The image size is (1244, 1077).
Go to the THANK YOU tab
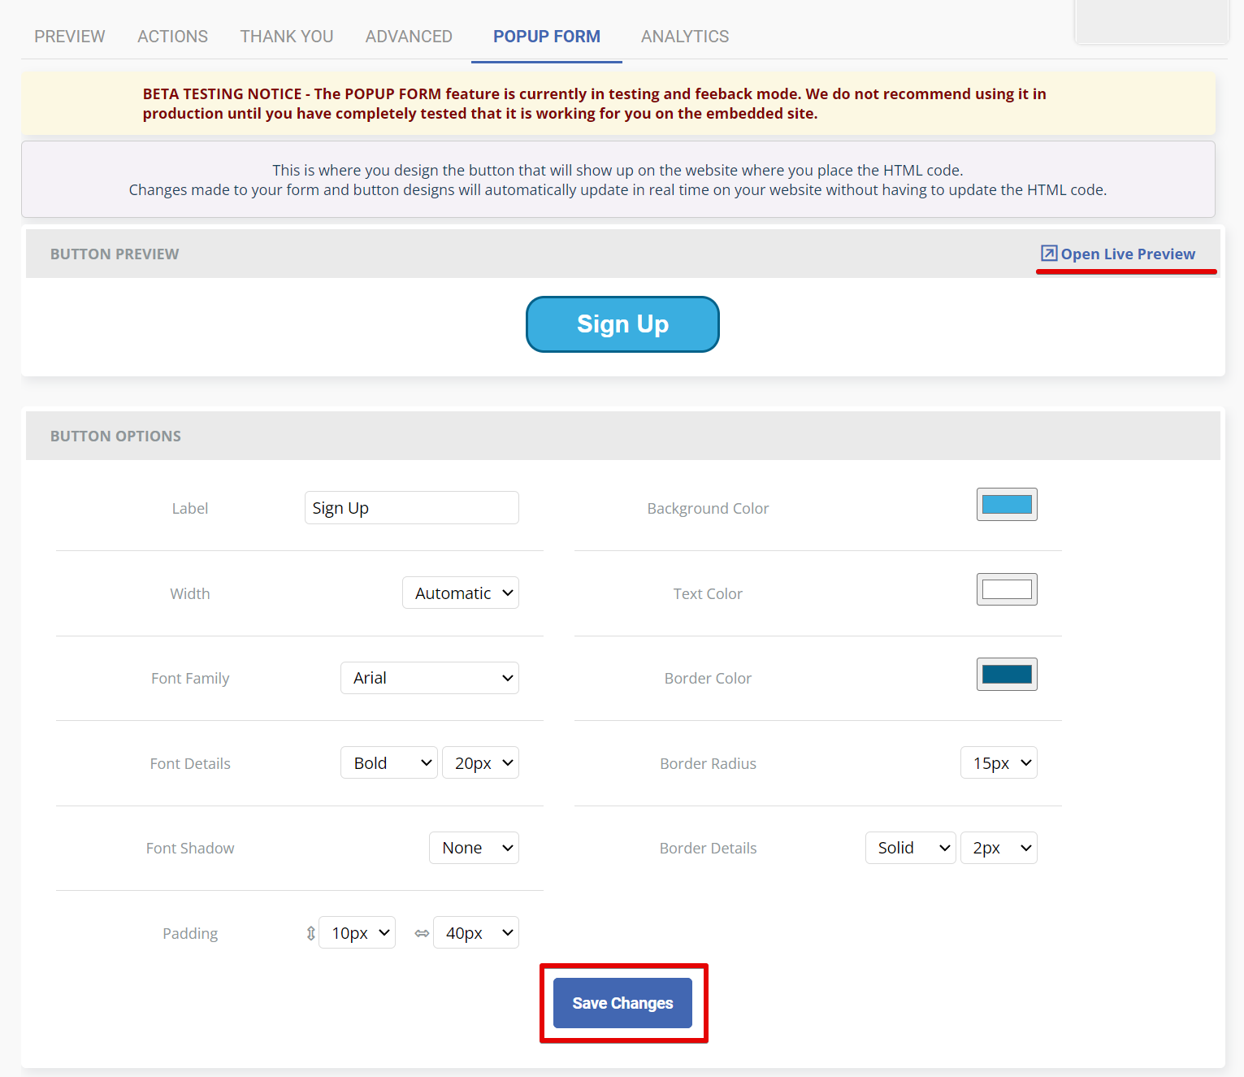tap(287, 37)
